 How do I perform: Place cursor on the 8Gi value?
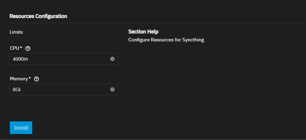[16, 89]
